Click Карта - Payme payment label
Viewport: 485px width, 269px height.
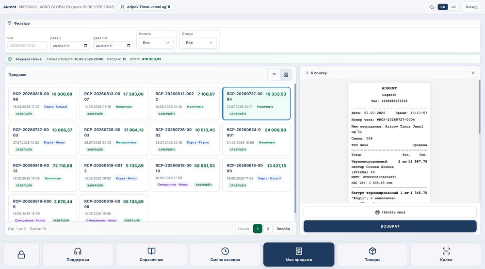point(198,142)
